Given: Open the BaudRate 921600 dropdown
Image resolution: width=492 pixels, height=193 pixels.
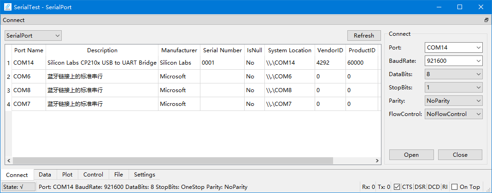Looking at the screenshot, I should (x=453, y=61).
